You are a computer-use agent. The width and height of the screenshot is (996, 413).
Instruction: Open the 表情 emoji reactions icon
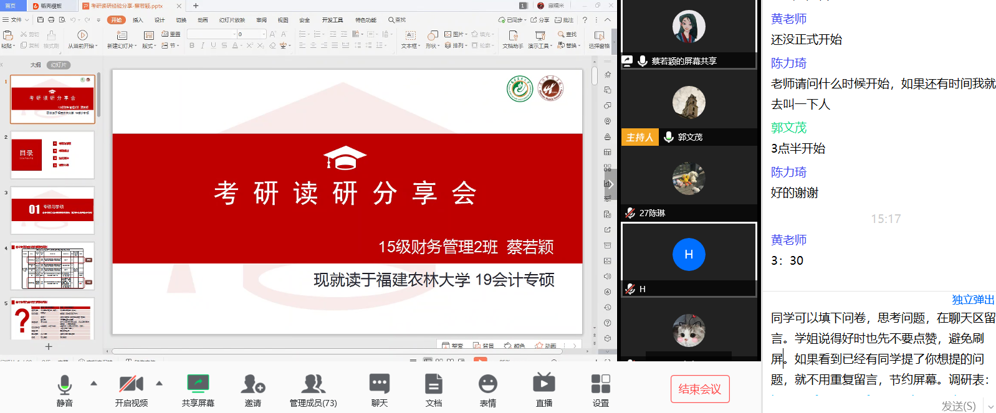pyautogui.click(x=487, y=384)
